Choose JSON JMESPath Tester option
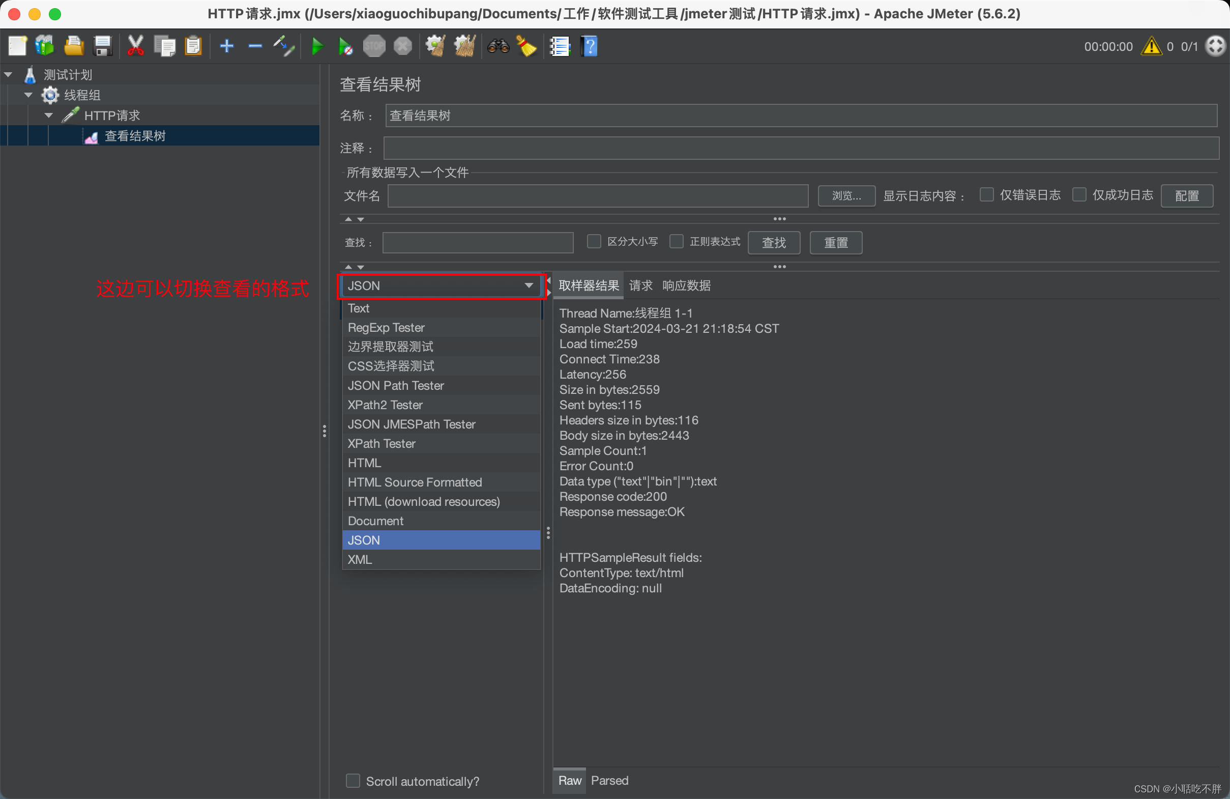 441,424
